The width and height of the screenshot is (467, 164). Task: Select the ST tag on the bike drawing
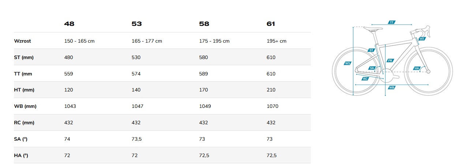[371, 50]
